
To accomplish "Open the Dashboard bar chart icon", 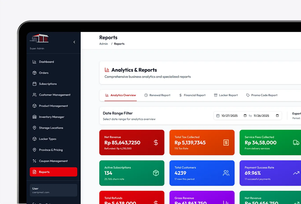I will (x=34, y=62).
